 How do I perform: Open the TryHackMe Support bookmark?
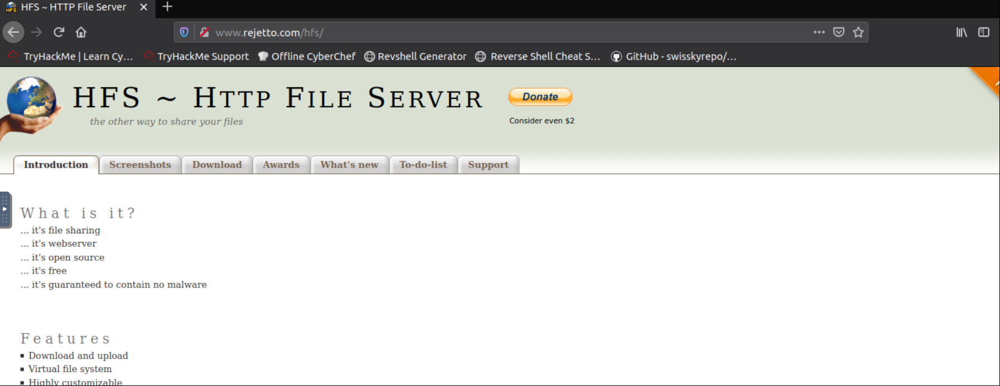click(x=196, y=56)
